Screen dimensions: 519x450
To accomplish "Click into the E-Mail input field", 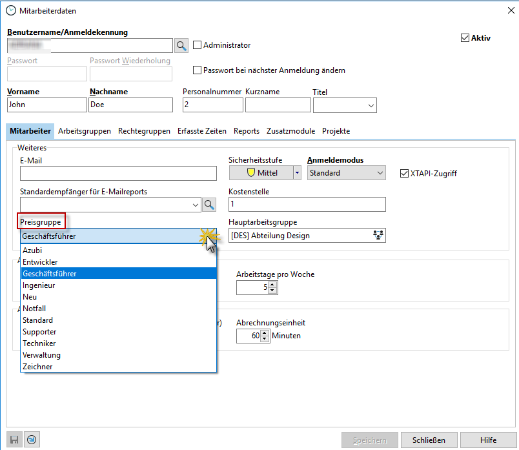I will pyautogui.click(x=118, y=173).
